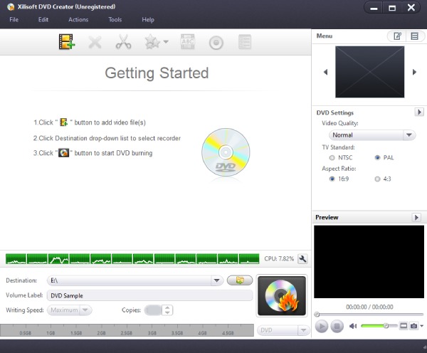The width and height of the screenshot is (427, 353).
Task: Click the 'Getting Started' heading
Action: click(x=157, y=73)
